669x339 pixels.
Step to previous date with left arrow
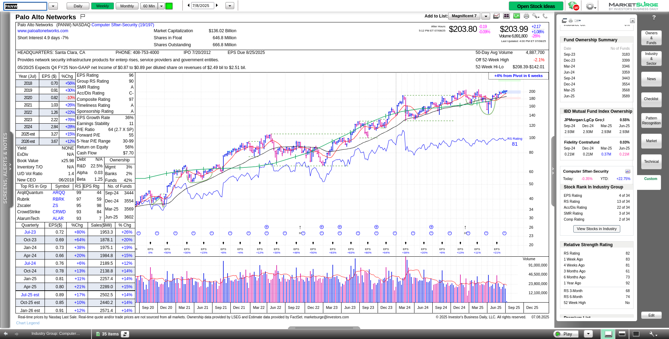(188, 6)
